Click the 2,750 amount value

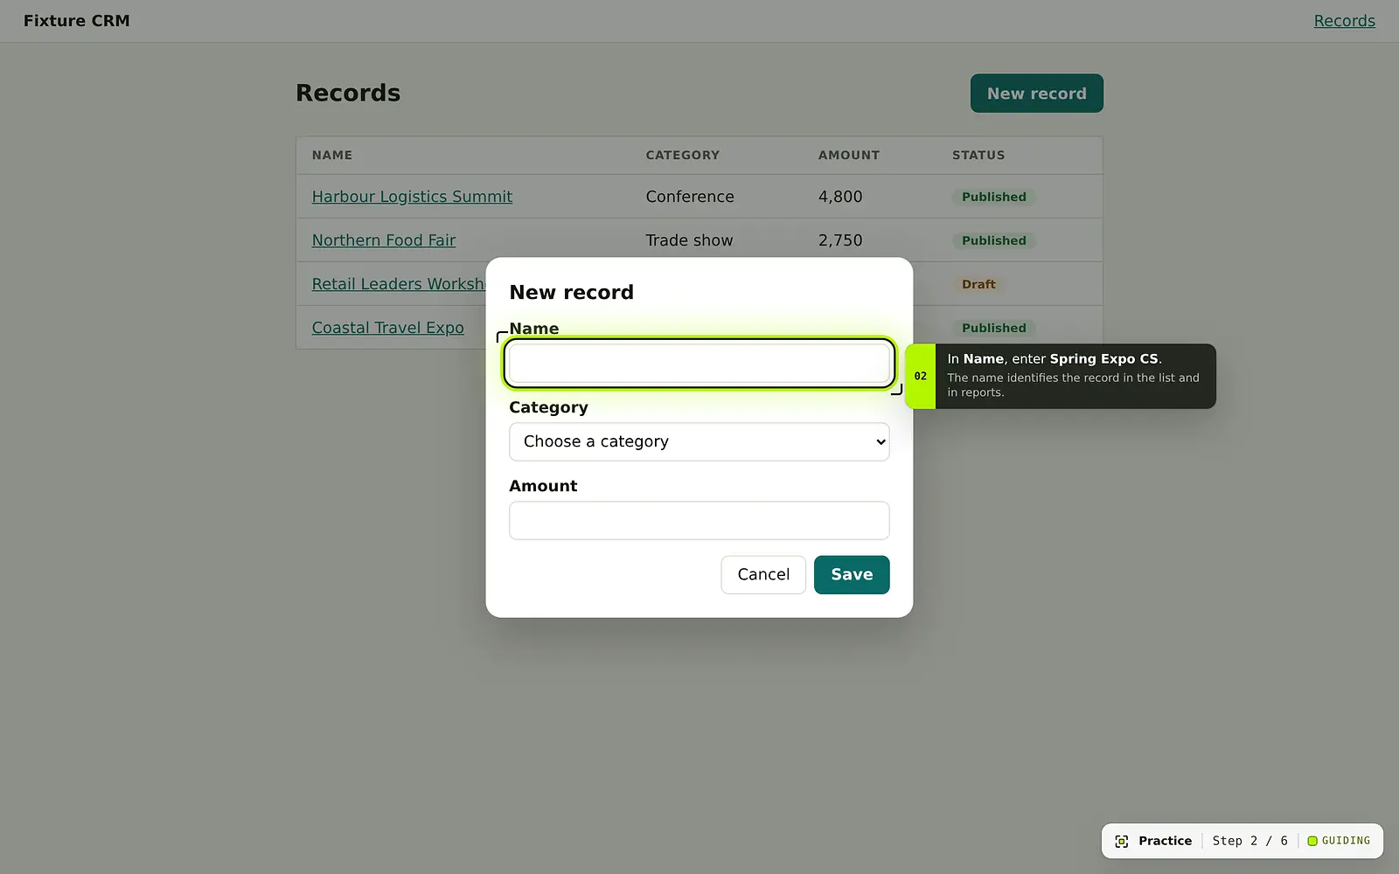pyautogui.click(x=840, y=240)
